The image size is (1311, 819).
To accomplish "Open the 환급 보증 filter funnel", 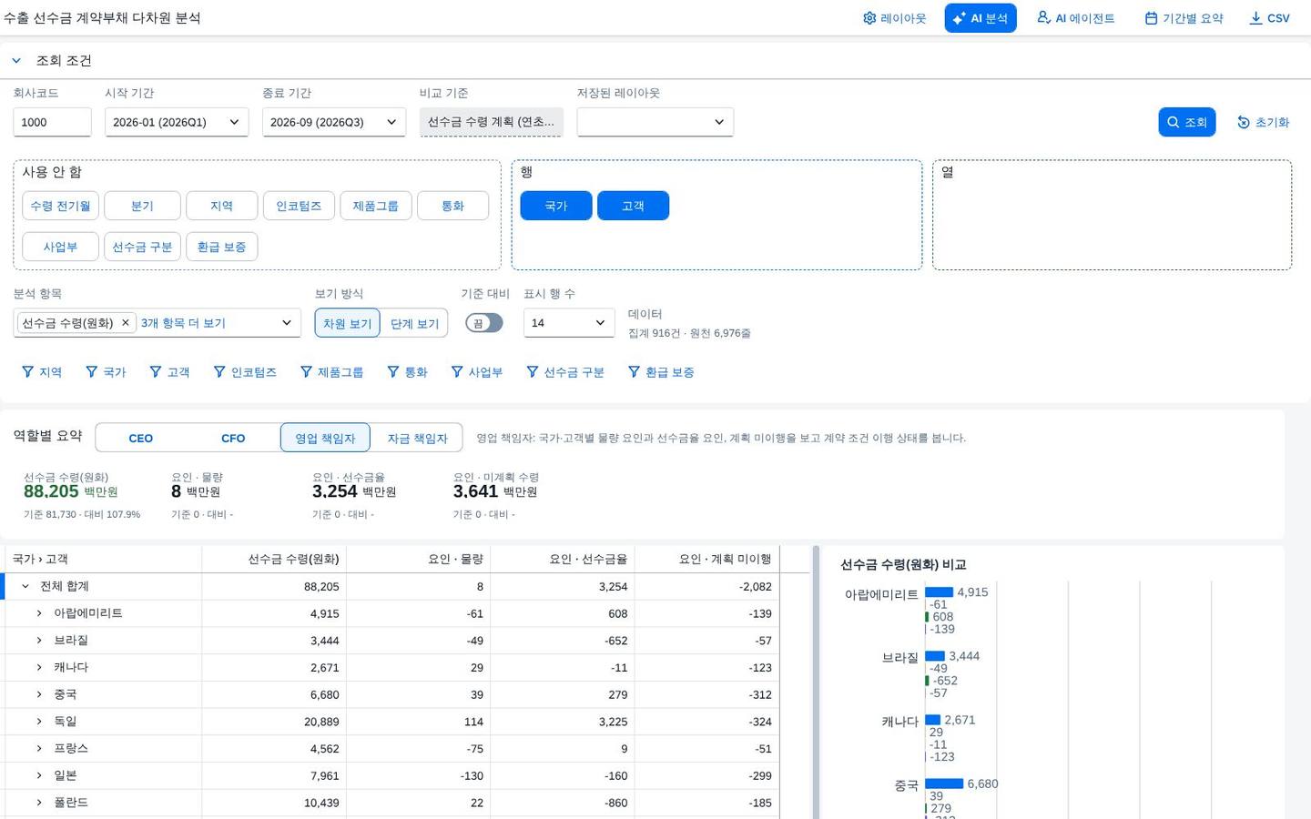I will pyautogui.click(x=634, y=372).
